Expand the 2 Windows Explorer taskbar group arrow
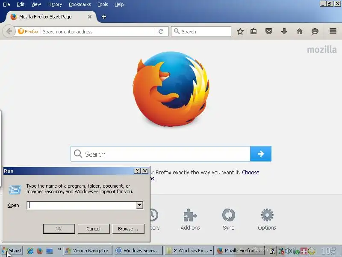The height and width of the screenshot is (257, 342). point(211,251)
